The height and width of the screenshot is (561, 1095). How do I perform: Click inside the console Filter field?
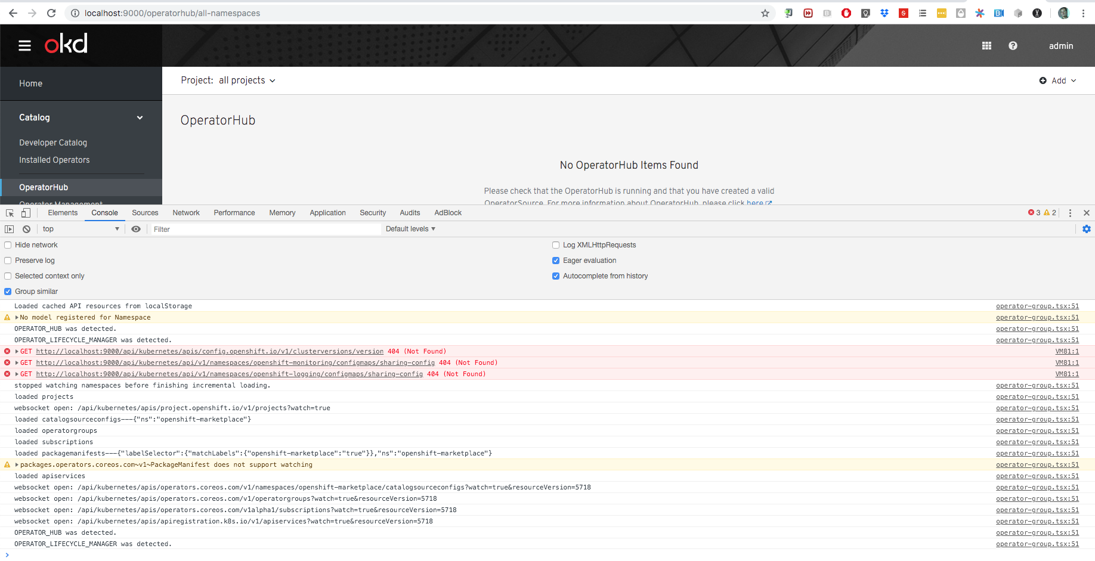pos(239,229)
